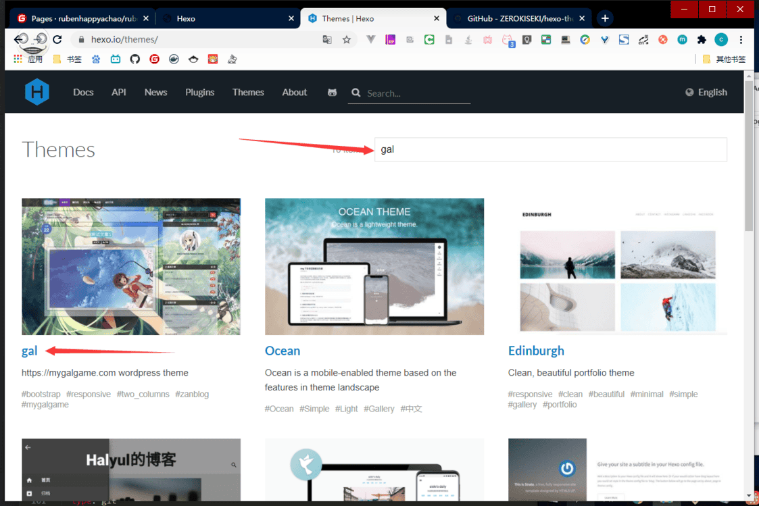Bookmark this page with the star icon

347,40
